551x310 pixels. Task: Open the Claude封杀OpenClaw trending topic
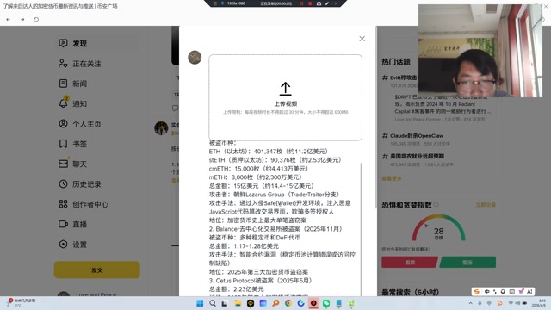coord(417,136)
